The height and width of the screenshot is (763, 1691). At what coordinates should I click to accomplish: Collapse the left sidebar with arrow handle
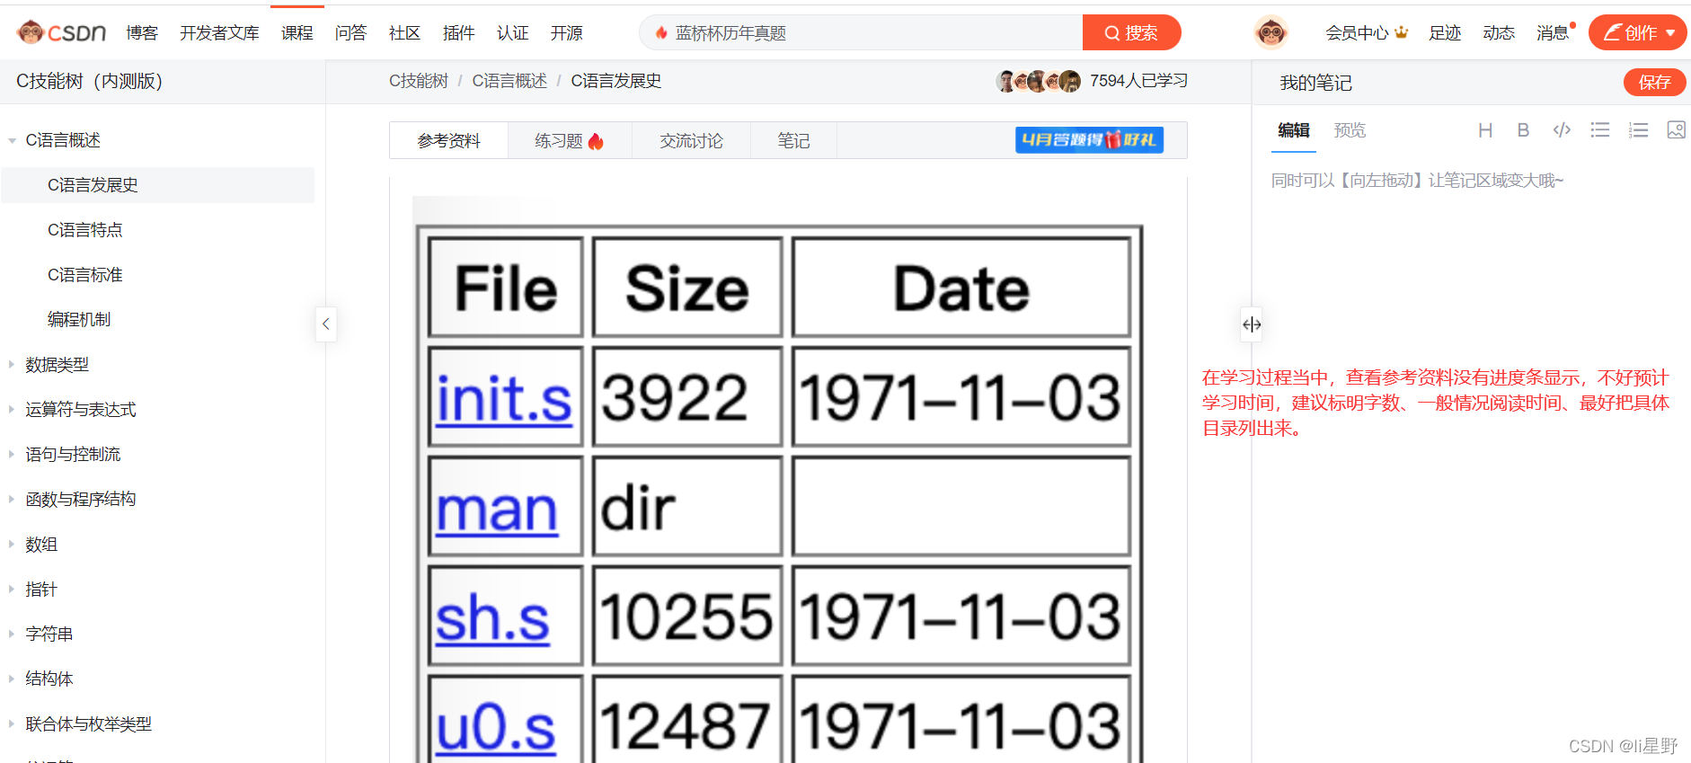[x=326, y=324]
